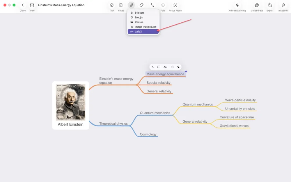Select the blue Quantum mechanics topic
Viewport: 291px width, 182px height.
coord(155,113)
